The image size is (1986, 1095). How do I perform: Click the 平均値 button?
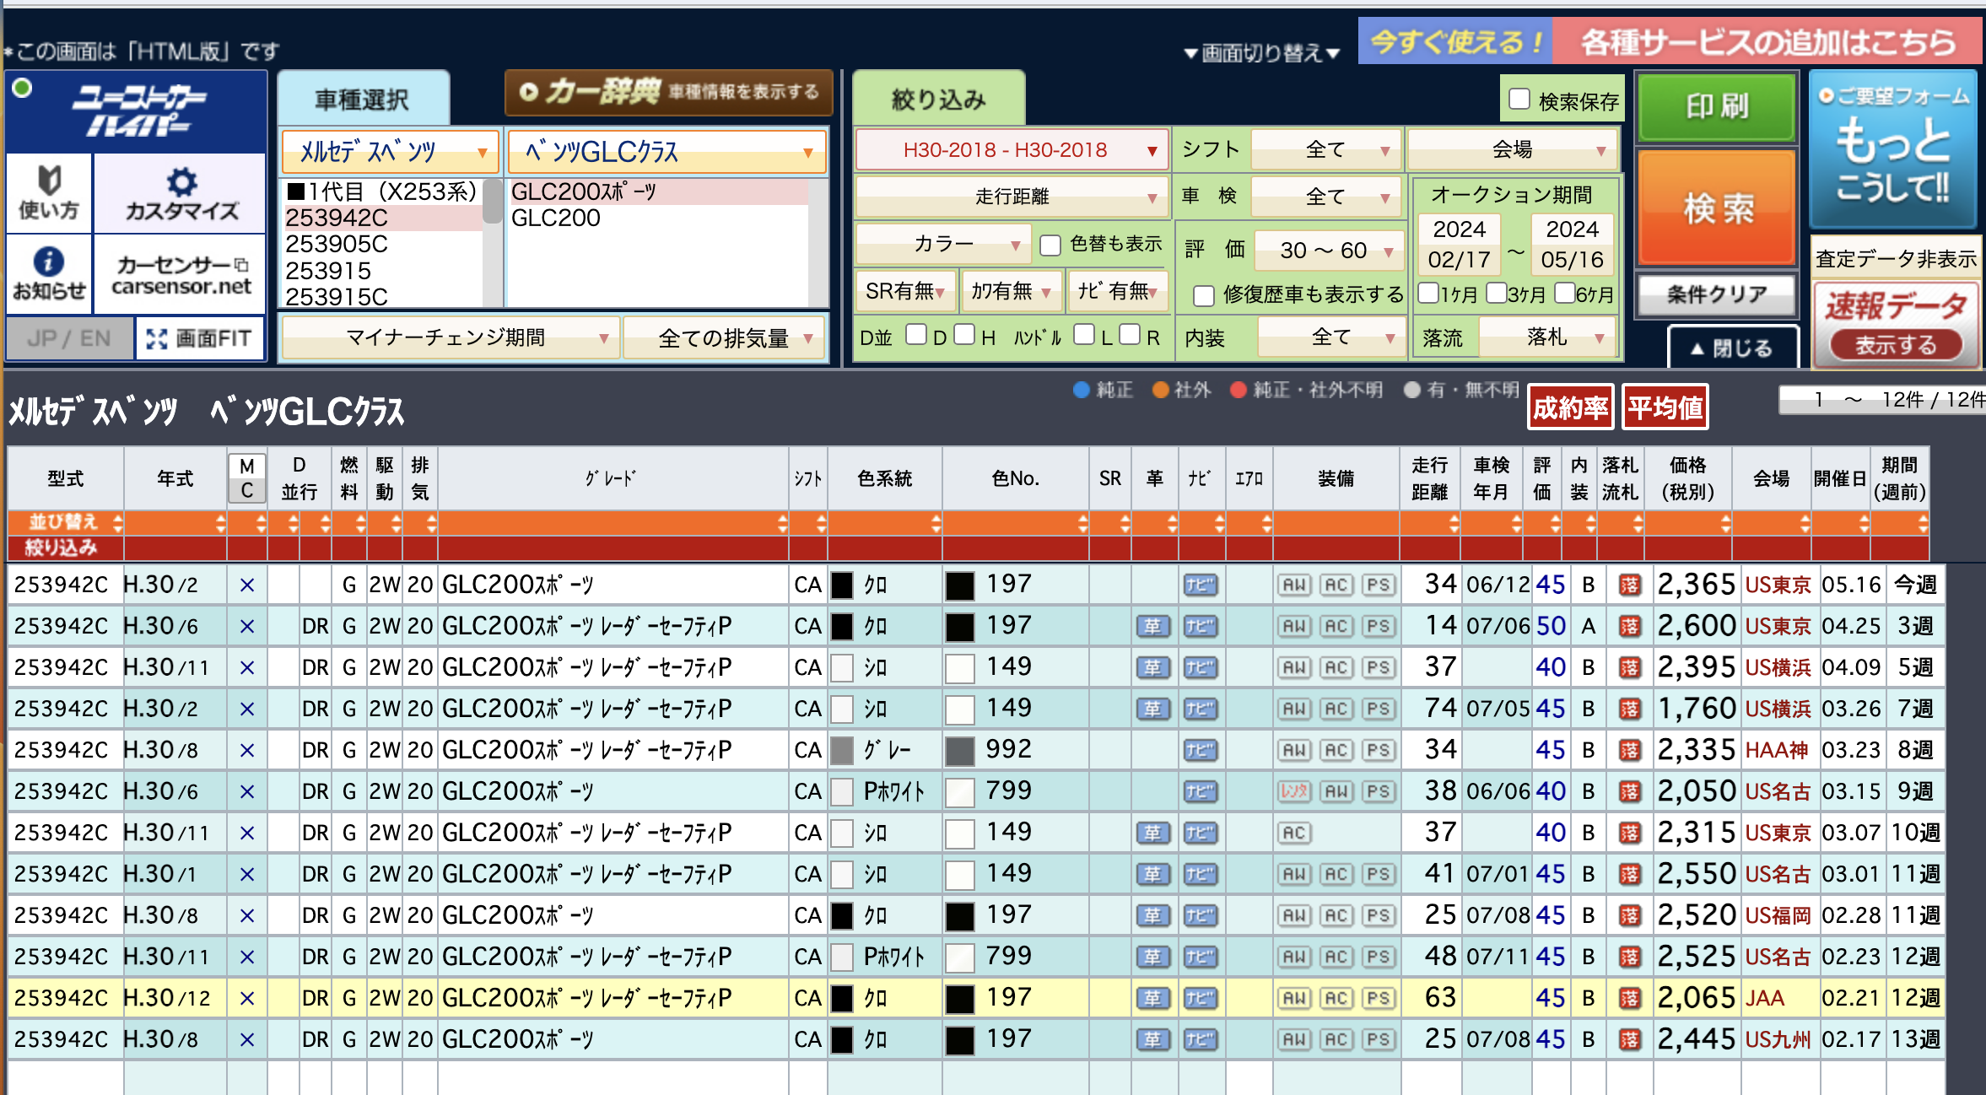pos(1665,408)
